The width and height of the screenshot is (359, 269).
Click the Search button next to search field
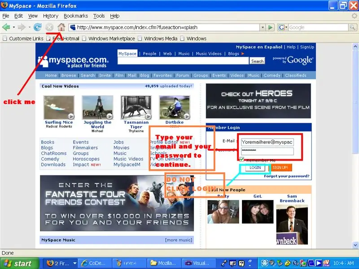coord(257,61)
